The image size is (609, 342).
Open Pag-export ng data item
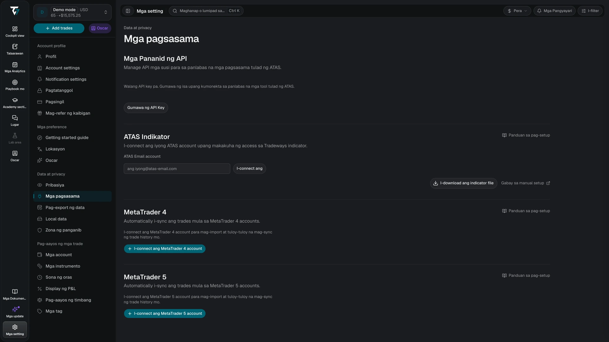[72, 208]
